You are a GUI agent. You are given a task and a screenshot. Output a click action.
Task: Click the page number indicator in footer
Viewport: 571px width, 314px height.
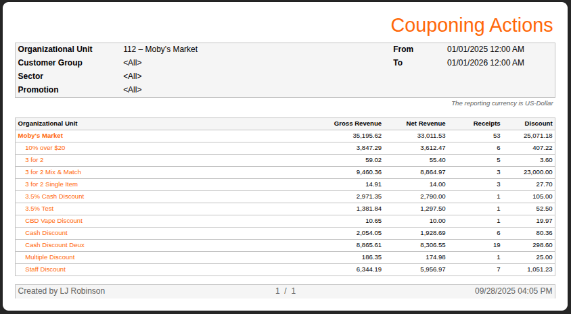[285, 291]
